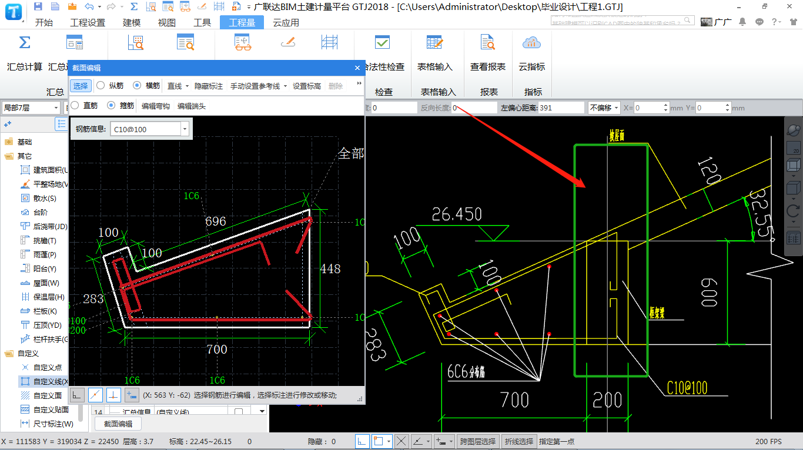Image resolution: width=803 pixels, height=450 pixels.
Task: Switch to the 视图 ribbon tab
Action: coord(167,22)
